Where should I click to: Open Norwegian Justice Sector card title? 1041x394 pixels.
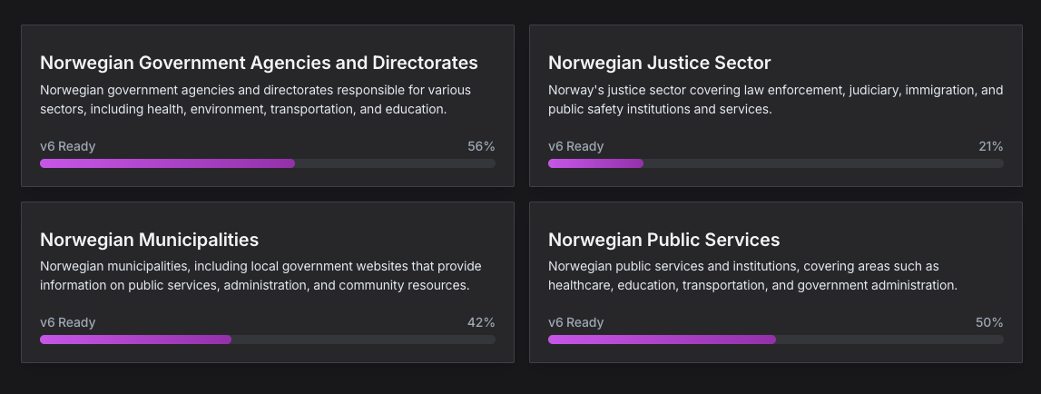(659, 63)
